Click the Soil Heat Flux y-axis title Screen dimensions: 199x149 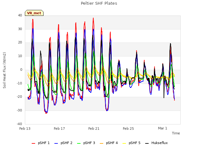pyautogui.click(x=4, y=70)
